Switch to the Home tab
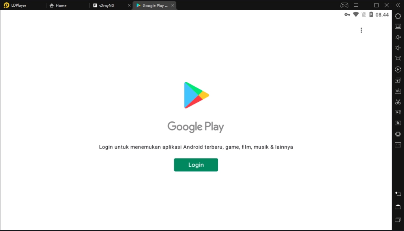The height and width of the screenshot is (231, 404). click(58, 6)
